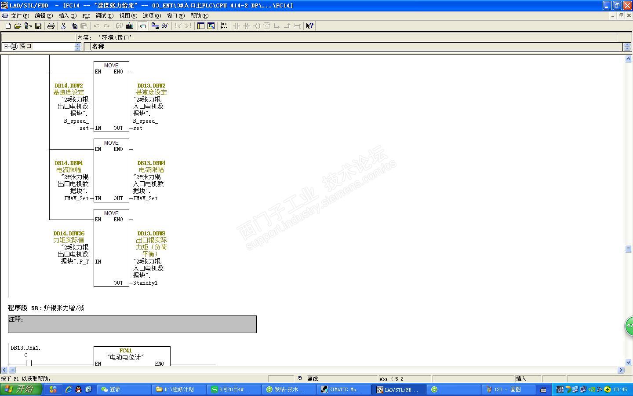
Task: Open the 窗口 (Window) menu
Action: click(x=176, y=16)
